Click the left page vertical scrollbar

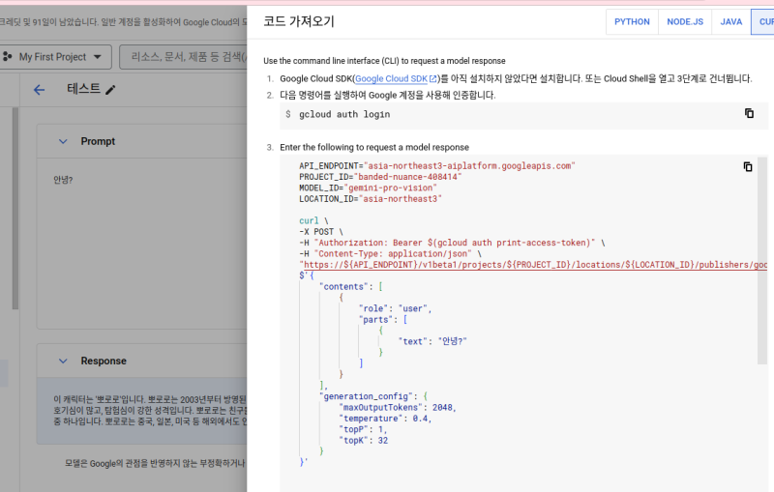point(15,213)
